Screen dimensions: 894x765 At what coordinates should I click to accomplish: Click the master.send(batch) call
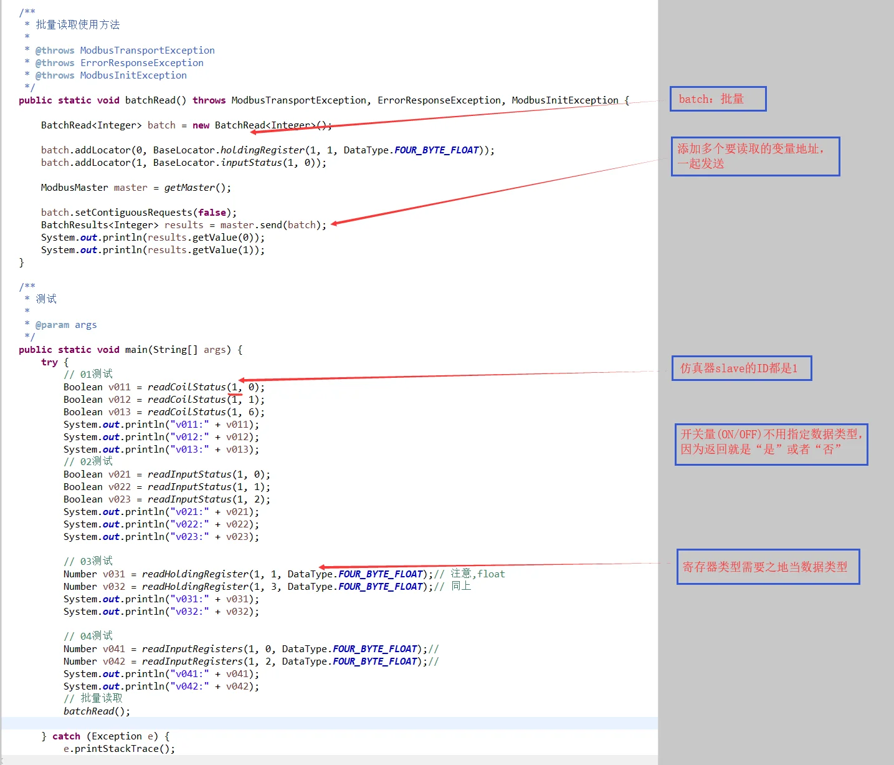(273, 225)
